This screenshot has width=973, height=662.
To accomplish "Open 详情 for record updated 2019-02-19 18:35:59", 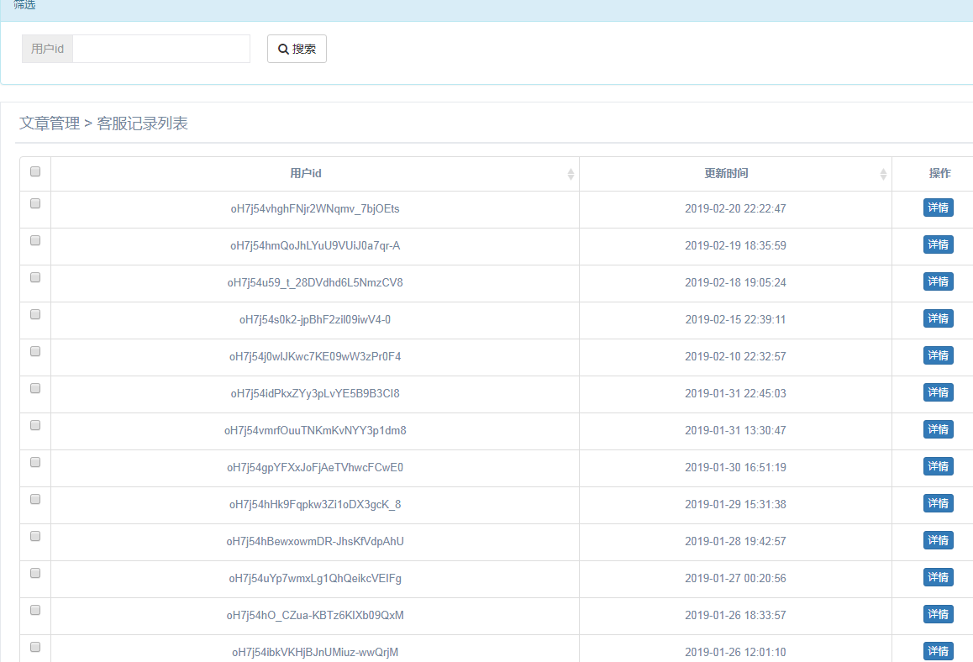I will tap(938, 245).
